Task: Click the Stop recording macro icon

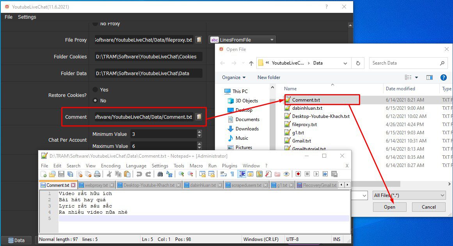Action: point(307,174)
